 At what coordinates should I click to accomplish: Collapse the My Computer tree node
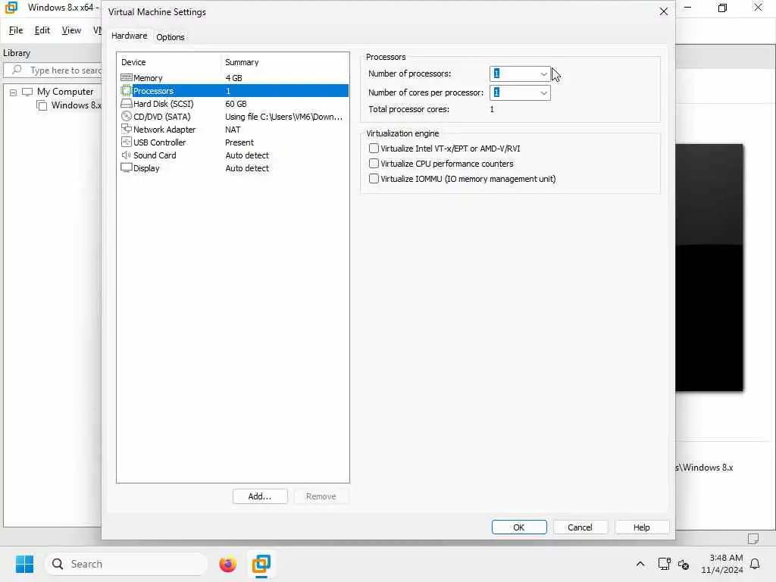pyautogui.click(x=14, y=92)
